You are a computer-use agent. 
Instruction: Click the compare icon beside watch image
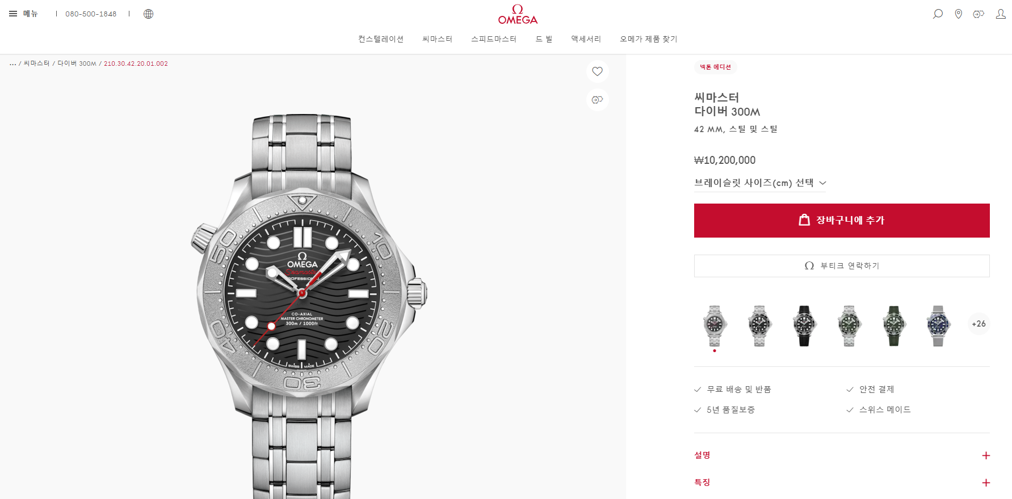coord(597,100)
